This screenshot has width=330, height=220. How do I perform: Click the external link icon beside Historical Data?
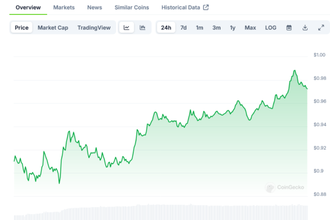point(206,8)
